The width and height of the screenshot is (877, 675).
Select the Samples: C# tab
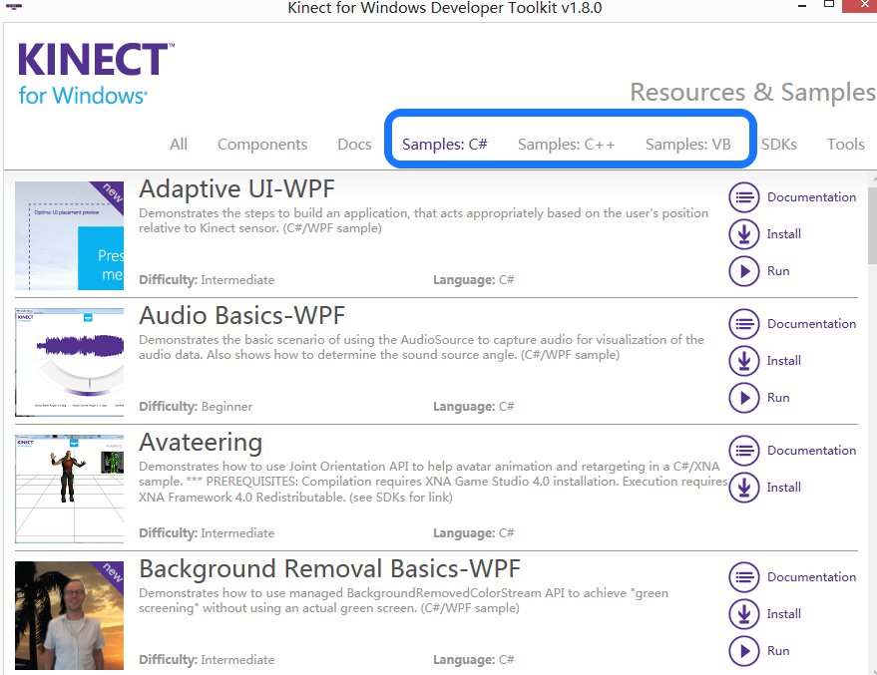pos(445,145)
